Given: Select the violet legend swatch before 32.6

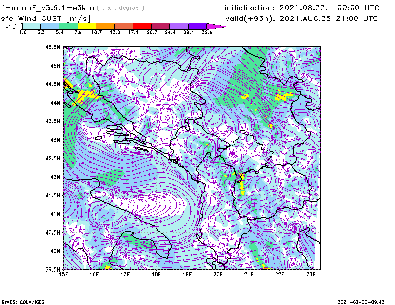Looking at the screenshot, I should (x=197, y=26).
